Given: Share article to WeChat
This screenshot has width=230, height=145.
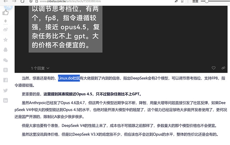Looking at the screenshot, I should tap(6, 60).
